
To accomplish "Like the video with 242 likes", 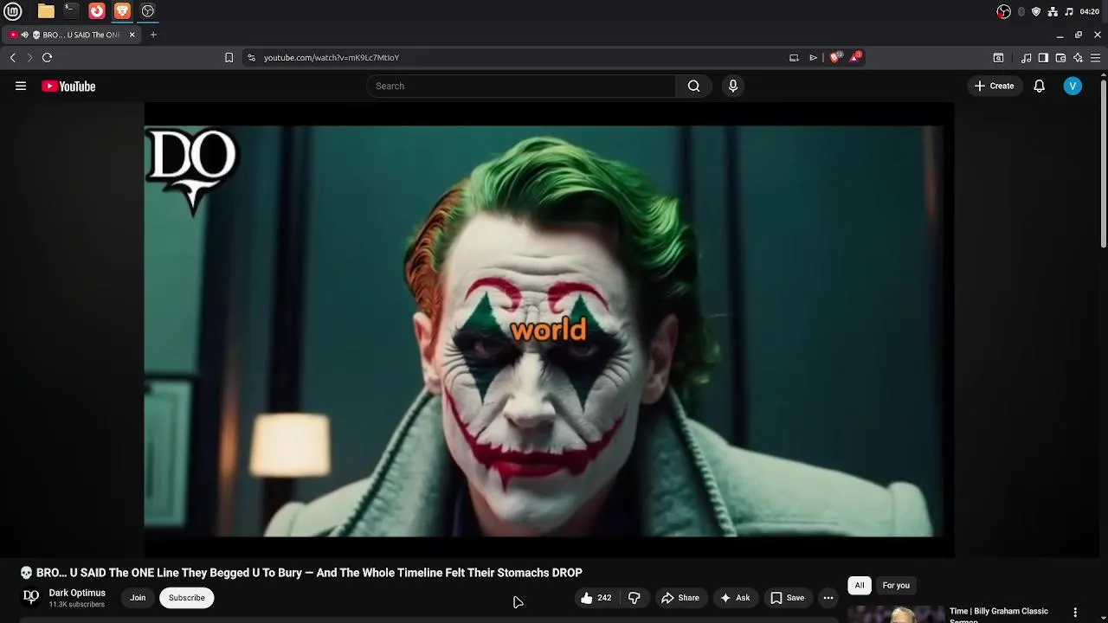I will click(x=596, y=598).
